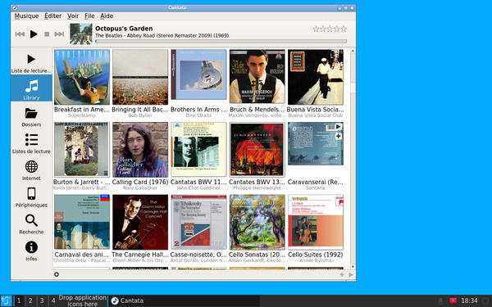
Task: Open the Cantata window icon menu
Action: 15,8
